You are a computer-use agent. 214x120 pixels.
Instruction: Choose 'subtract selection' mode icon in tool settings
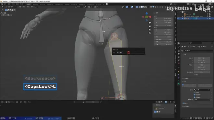click(x=10, y=10)
